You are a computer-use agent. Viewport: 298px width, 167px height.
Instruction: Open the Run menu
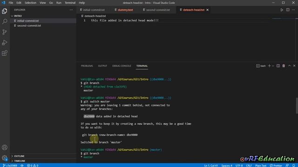pyautogui.click(x=59, y=3)
